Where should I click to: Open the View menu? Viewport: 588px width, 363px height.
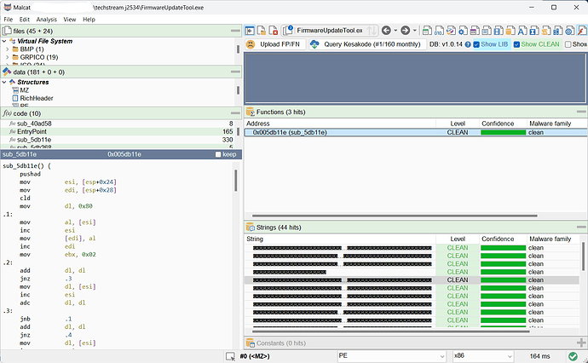(x=69, y=20)
